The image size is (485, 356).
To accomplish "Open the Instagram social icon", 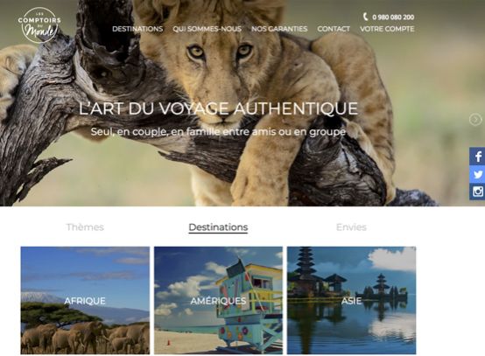I will pyautogui.click(x=477, y=192).
